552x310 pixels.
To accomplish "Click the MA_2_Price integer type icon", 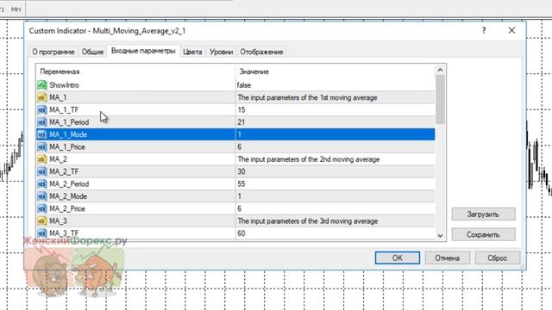I will (x=42, y=208).
